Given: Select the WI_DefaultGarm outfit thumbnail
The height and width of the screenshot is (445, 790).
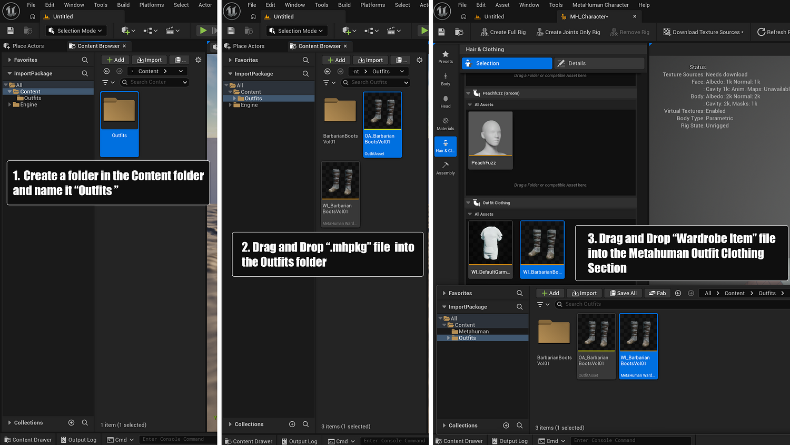Looking at the screenshot, I should [x=490, y=249].
